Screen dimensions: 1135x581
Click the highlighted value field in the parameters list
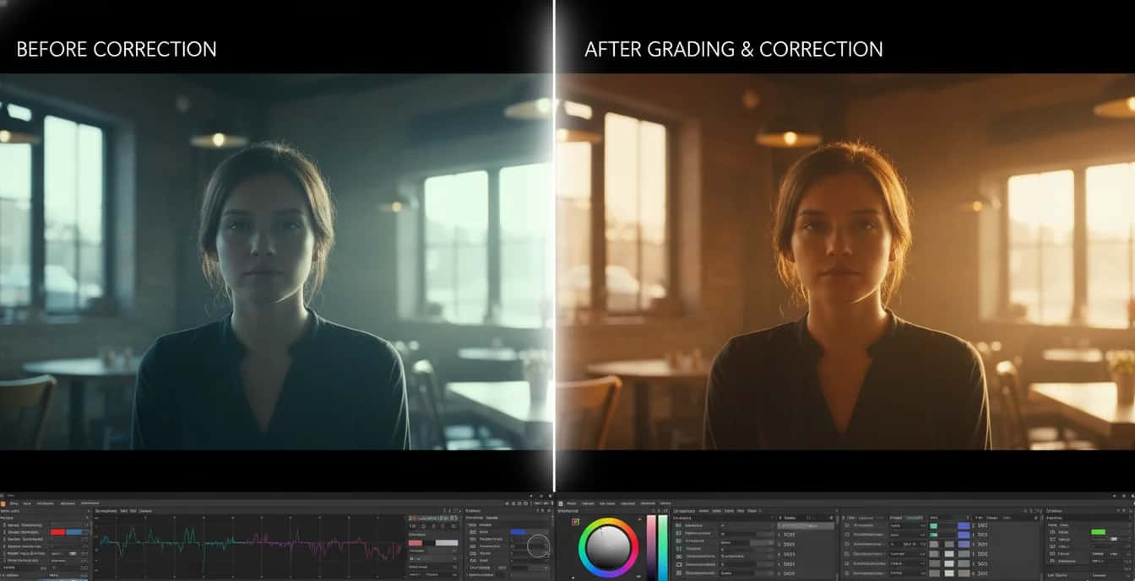pos(798,525)
